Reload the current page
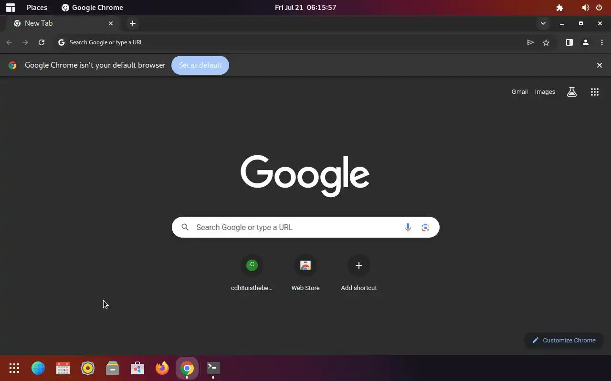Screen dimensions: 611x381 [42, 42]
